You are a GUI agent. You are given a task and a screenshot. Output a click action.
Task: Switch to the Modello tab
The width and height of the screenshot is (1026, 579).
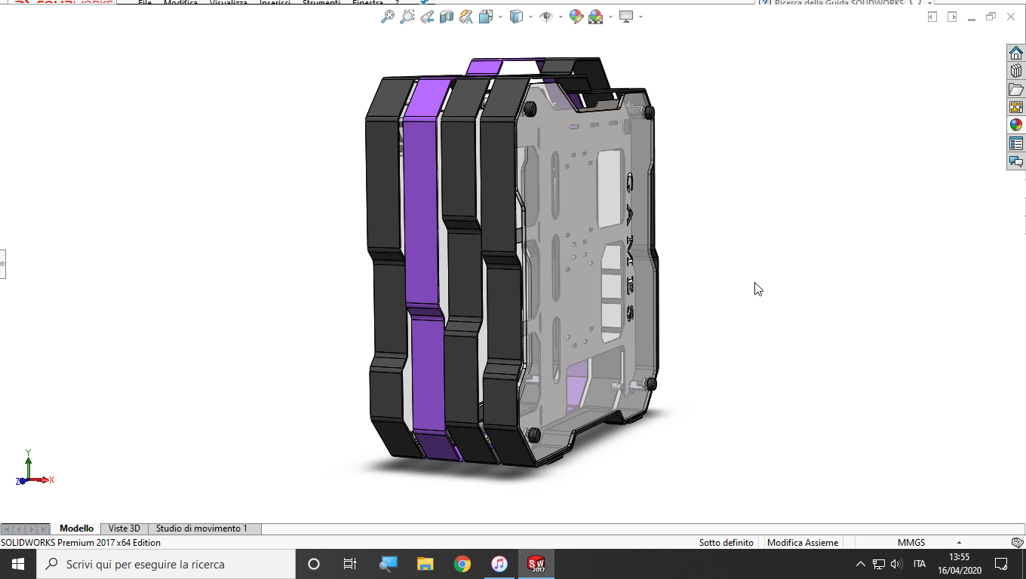tap(77, 528)
